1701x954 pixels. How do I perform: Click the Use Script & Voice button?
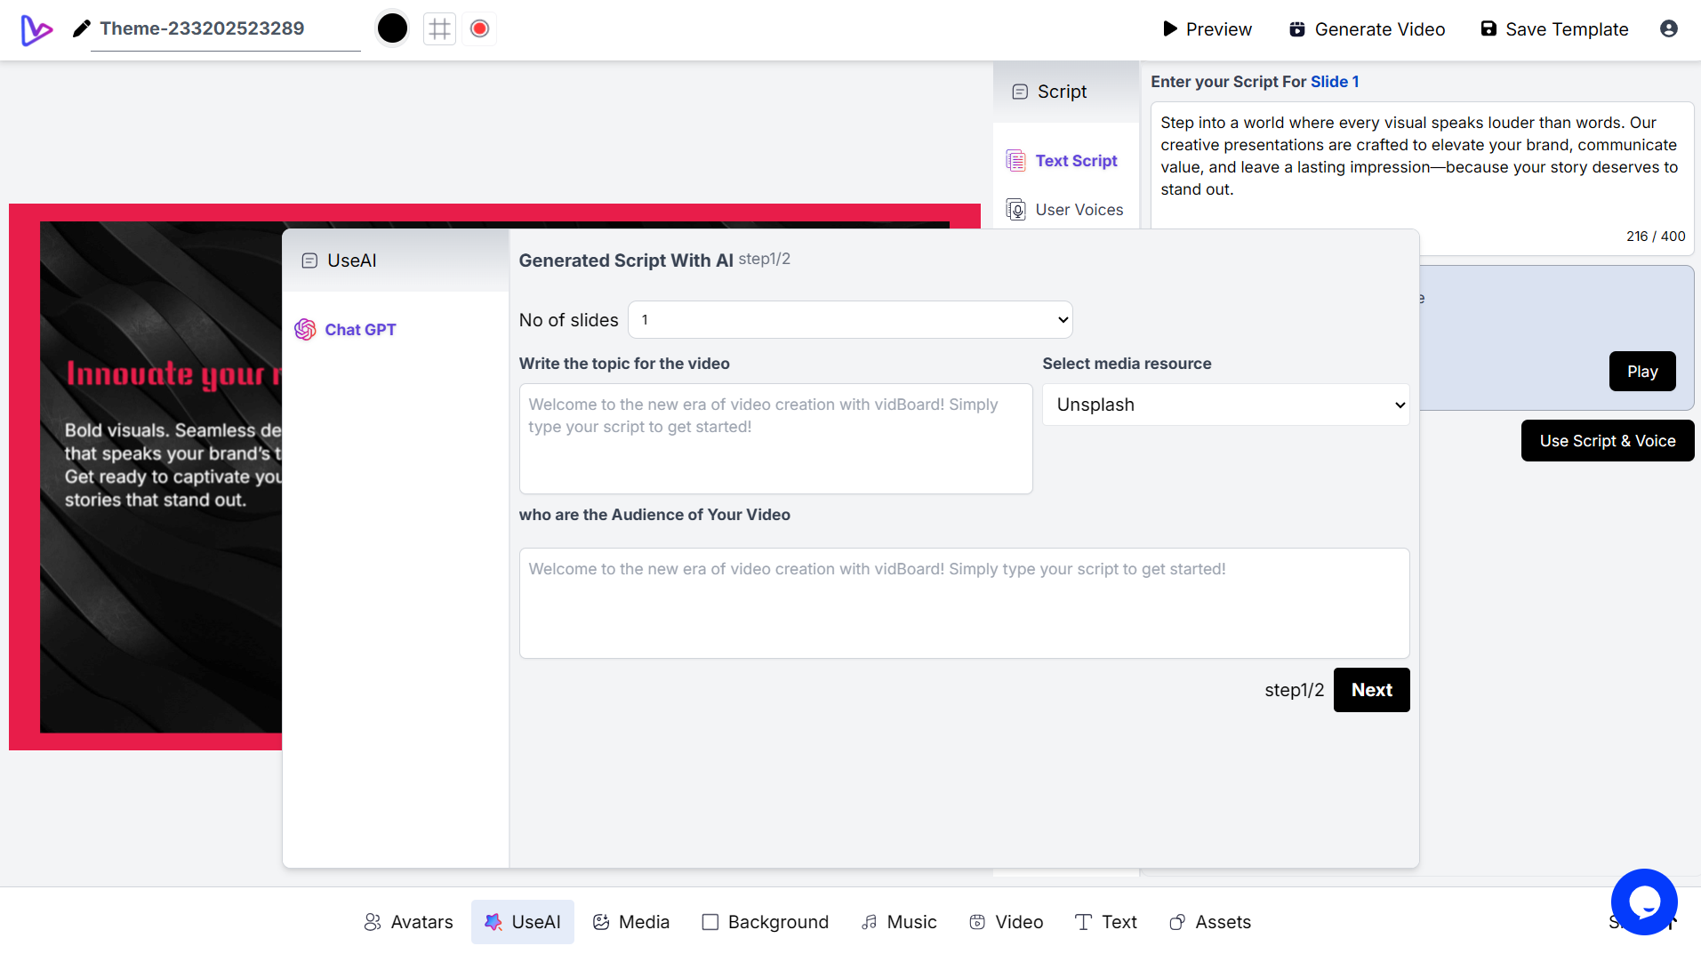point(1607,440)
